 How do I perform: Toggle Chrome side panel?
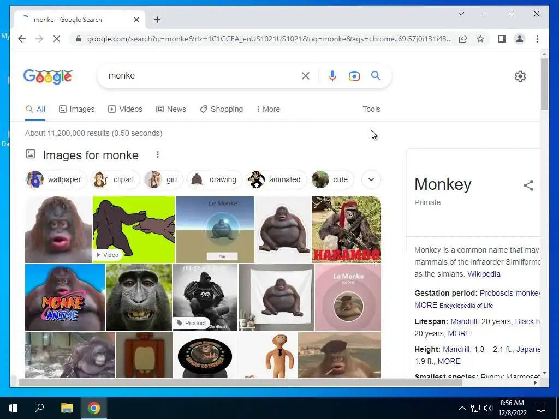(502, 39)
